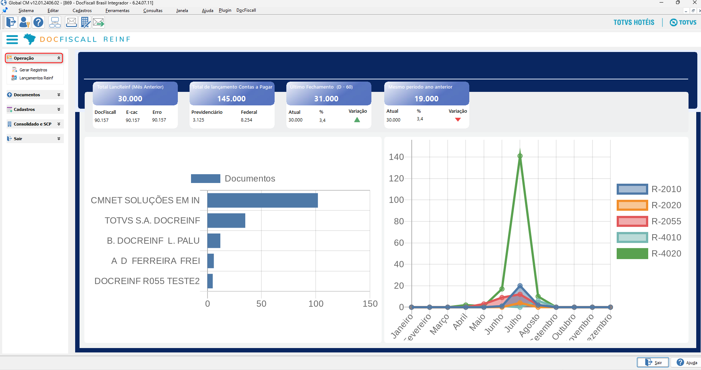Click the exit door icon in the toolbar
701x370 pixels.
pos(11,22)
